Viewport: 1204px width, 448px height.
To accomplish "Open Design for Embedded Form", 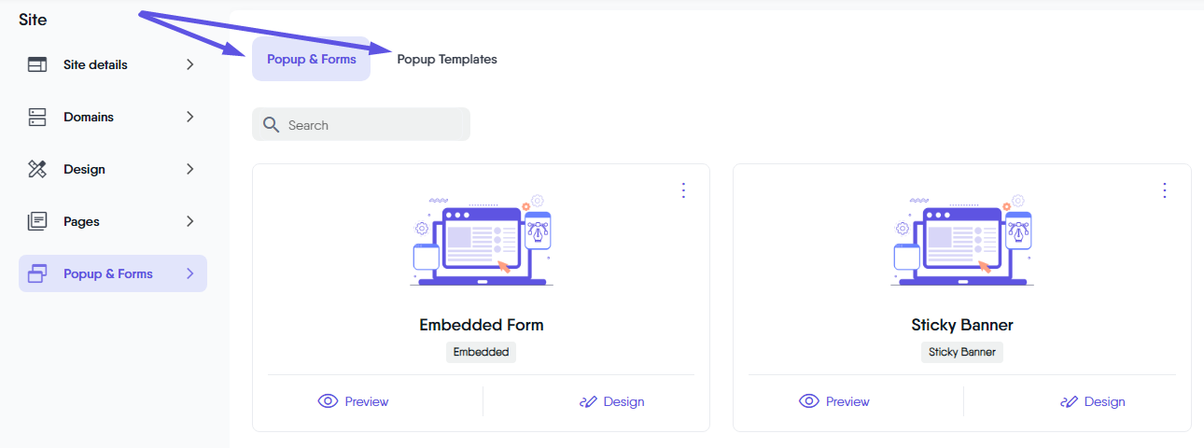I will point(611,402).
